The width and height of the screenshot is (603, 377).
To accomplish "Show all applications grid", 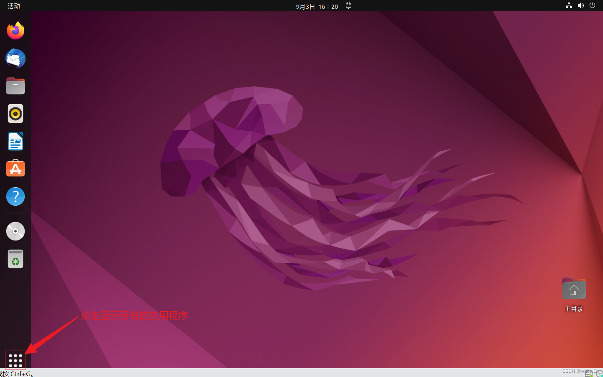I will coord(15,360).
